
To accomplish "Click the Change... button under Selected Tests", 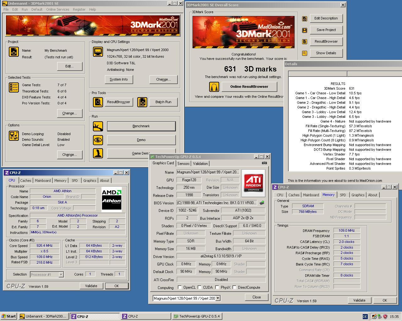I will click(x=70, y=113).
